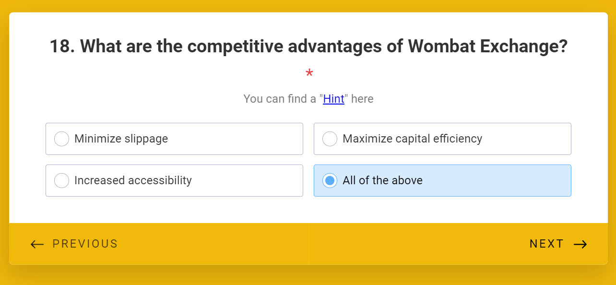The height and width of the screenshot is (285, 616).
Task: Click the empty right side of Maximize capital efficiency box
Action: pyautogui.click(x=533, y=139)
